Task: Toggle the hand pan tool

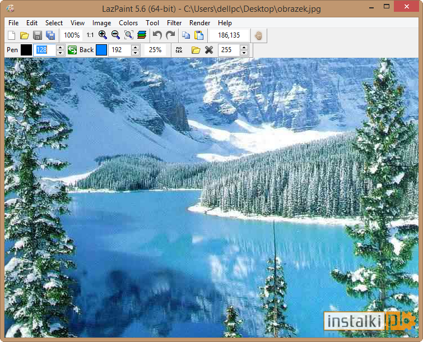Action: (258, 35)
